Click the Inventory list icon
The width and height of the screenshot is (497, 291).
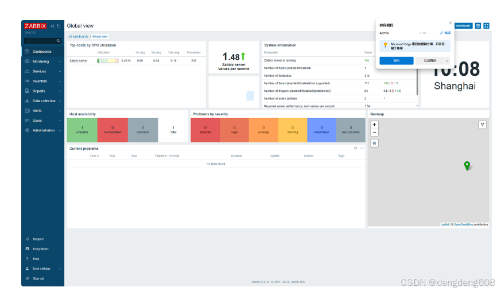coord(27,81)
